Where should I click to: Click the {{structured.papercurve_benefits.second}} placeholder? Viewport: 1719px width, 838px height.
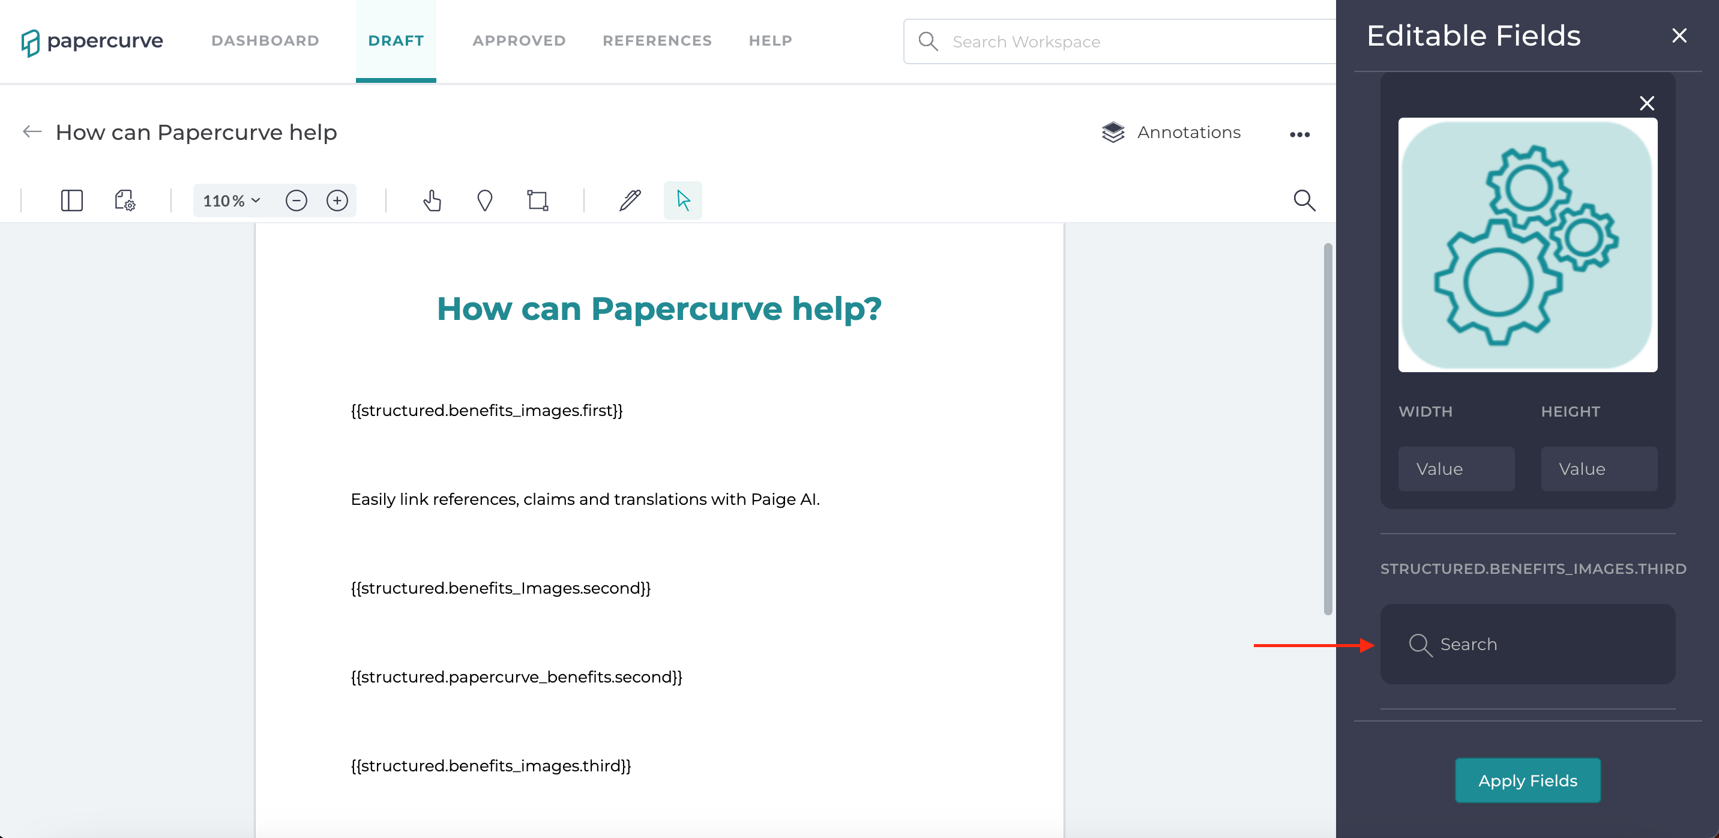point(517,677)
